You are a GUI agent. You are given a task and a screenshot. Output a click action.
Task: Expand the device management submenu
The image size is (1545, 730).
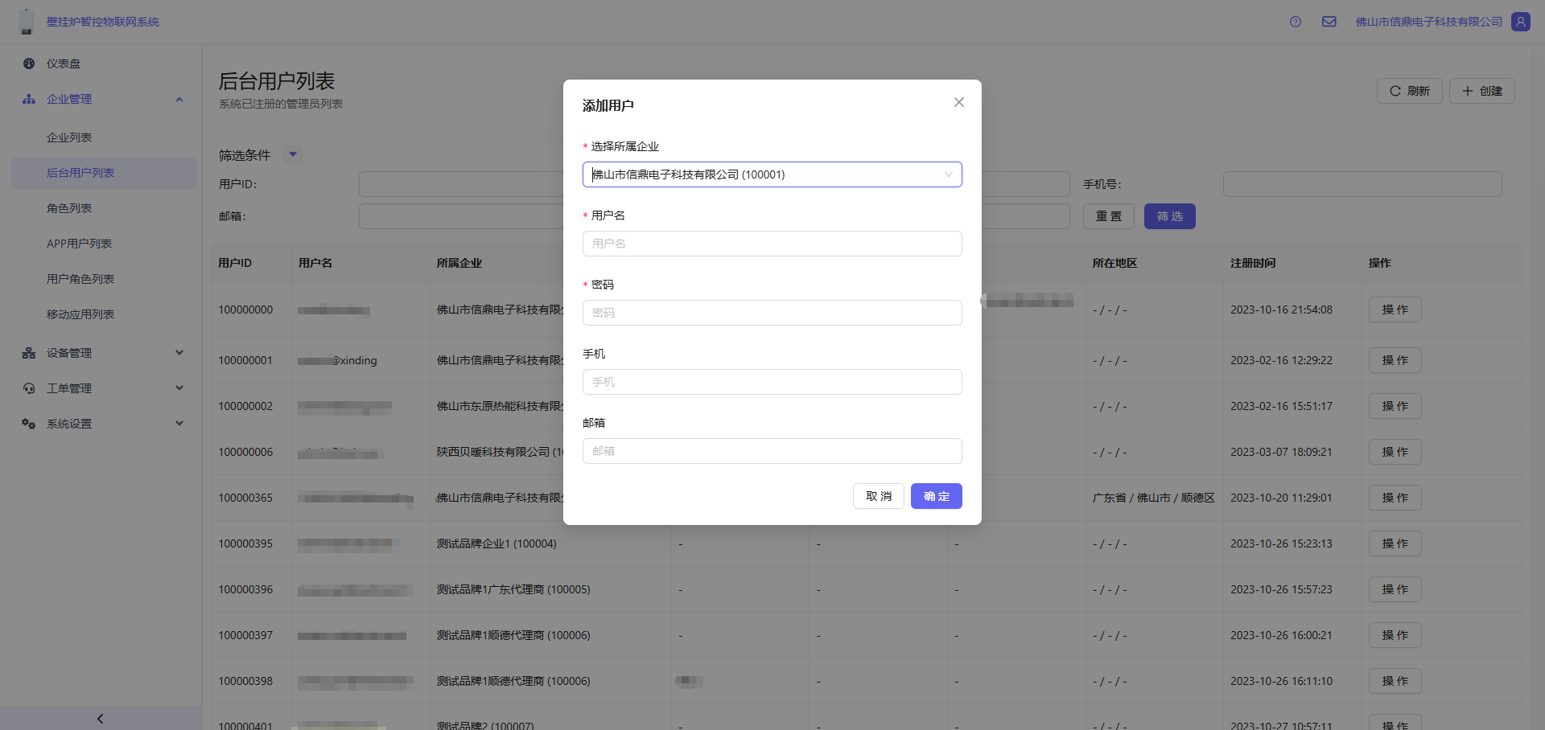coord(179,353)
